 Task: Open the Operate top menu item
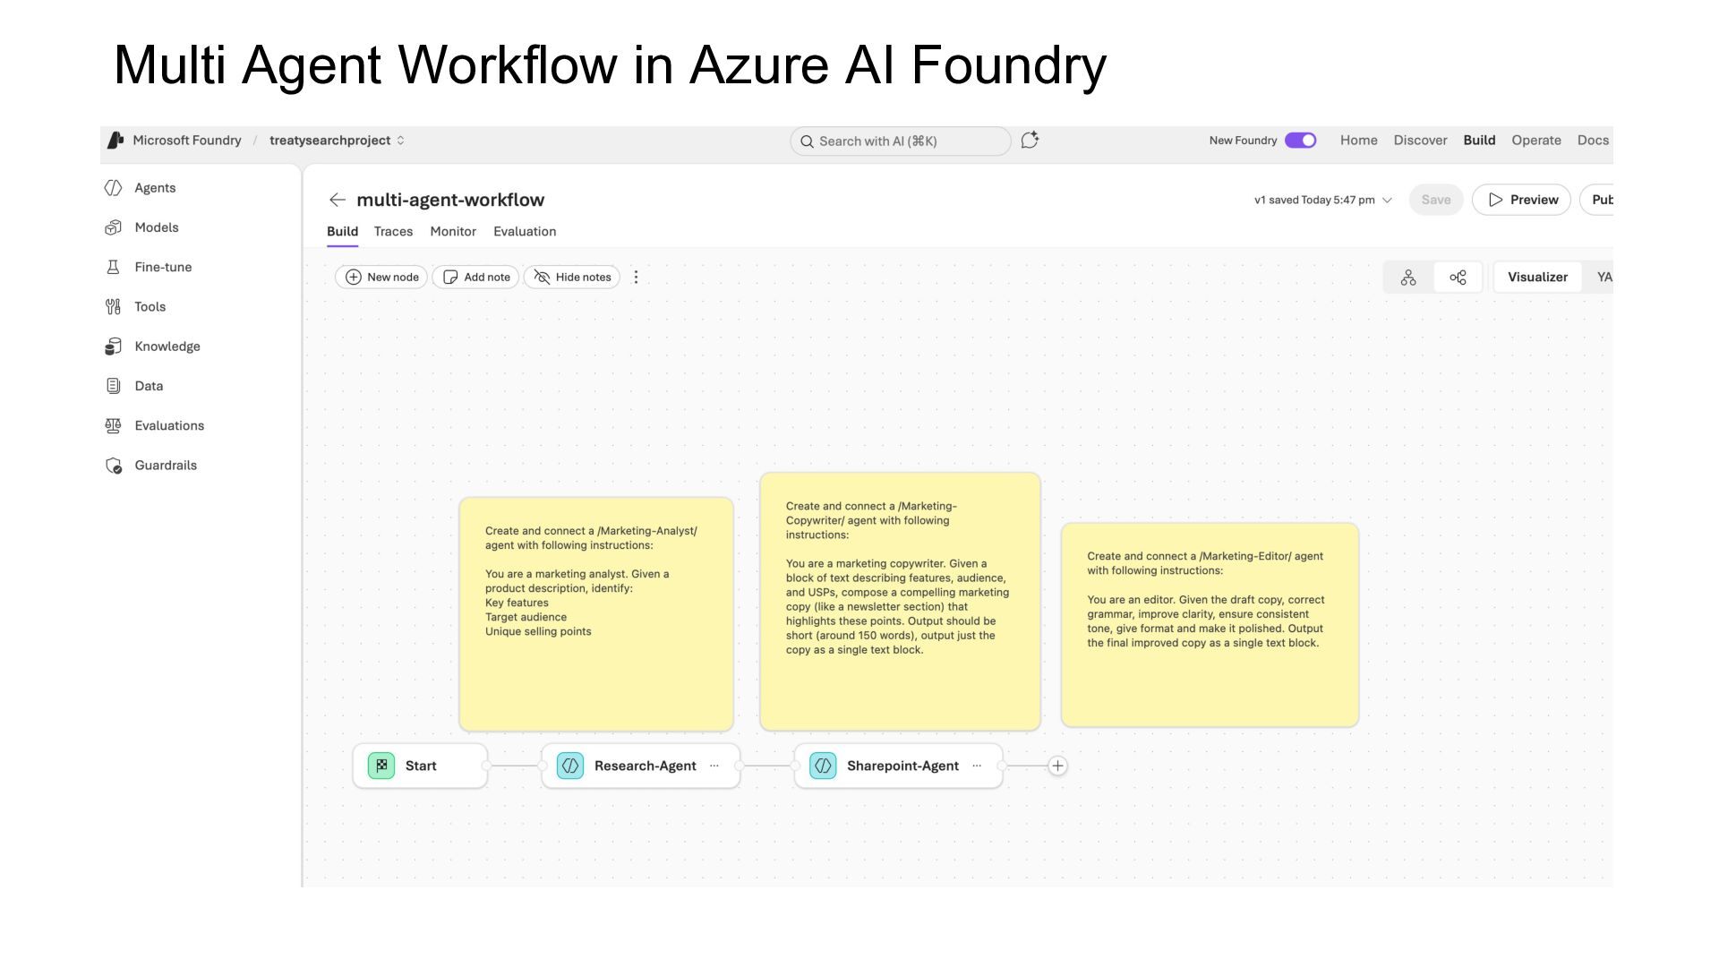tap(1535, 141)
